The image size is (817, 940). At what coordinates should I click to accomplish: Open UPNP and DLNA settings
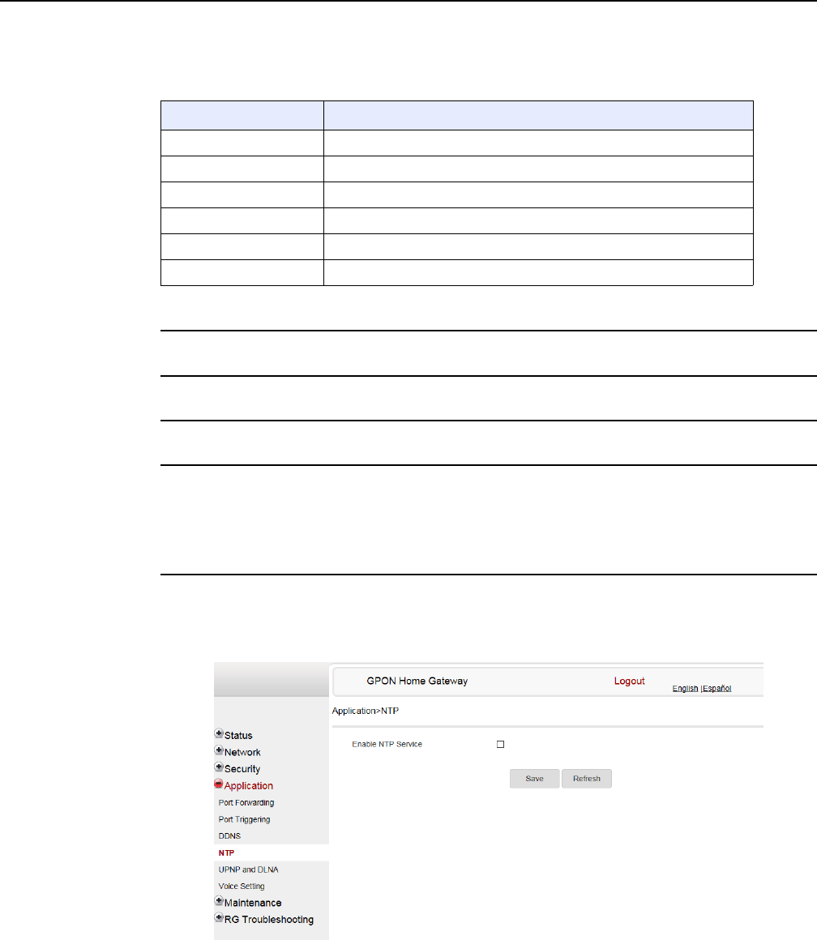pos(248,869)
